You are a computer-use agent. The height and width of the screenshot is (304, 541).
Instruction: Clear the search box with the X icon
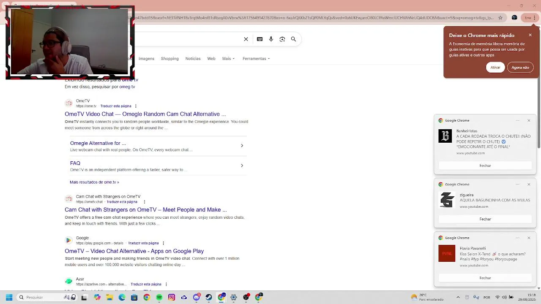pyautogui.click(x=246, y=39)
